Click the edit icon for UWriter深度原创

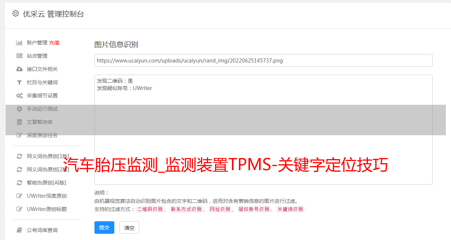pyautogui.click(x=19, y=196)
